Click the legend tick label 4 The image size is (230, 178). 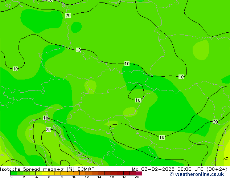click(37, 177)
